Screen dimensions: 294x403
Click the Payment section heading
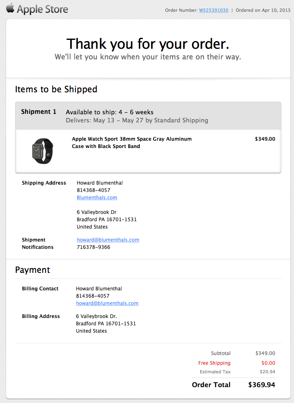(32, 270)
